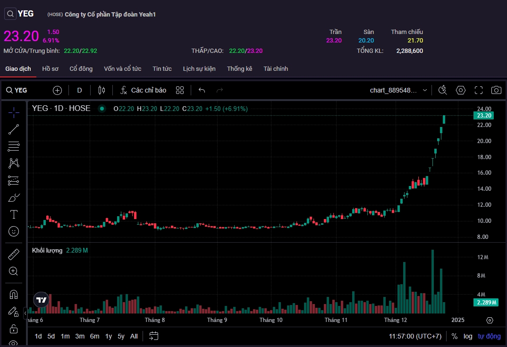Click the 23.20 price label on price axis
Viewport: 507px width, 347px height.
point(484,116)
